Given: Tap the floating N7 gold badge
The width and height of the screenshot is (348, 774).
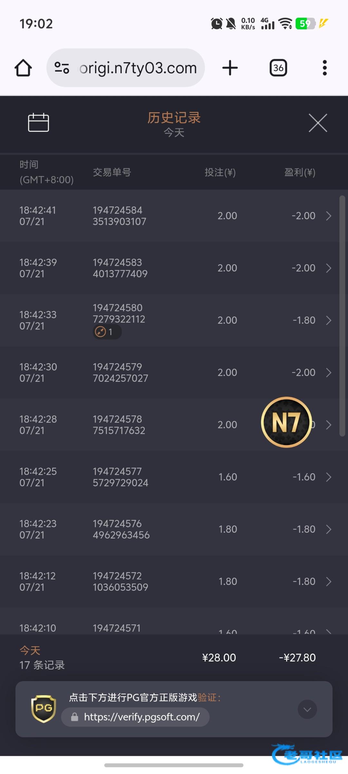Looking at the screenshot, I should coord(286,422).
